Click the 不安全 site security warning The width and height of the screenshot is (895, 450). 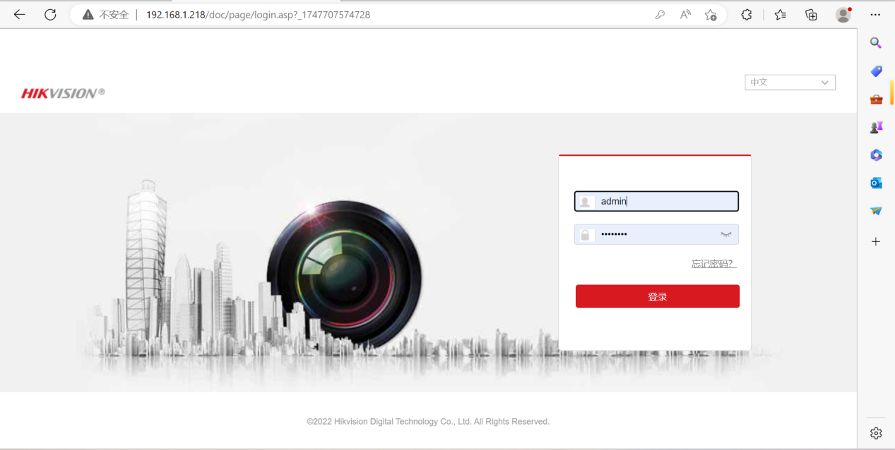(106, 15)
